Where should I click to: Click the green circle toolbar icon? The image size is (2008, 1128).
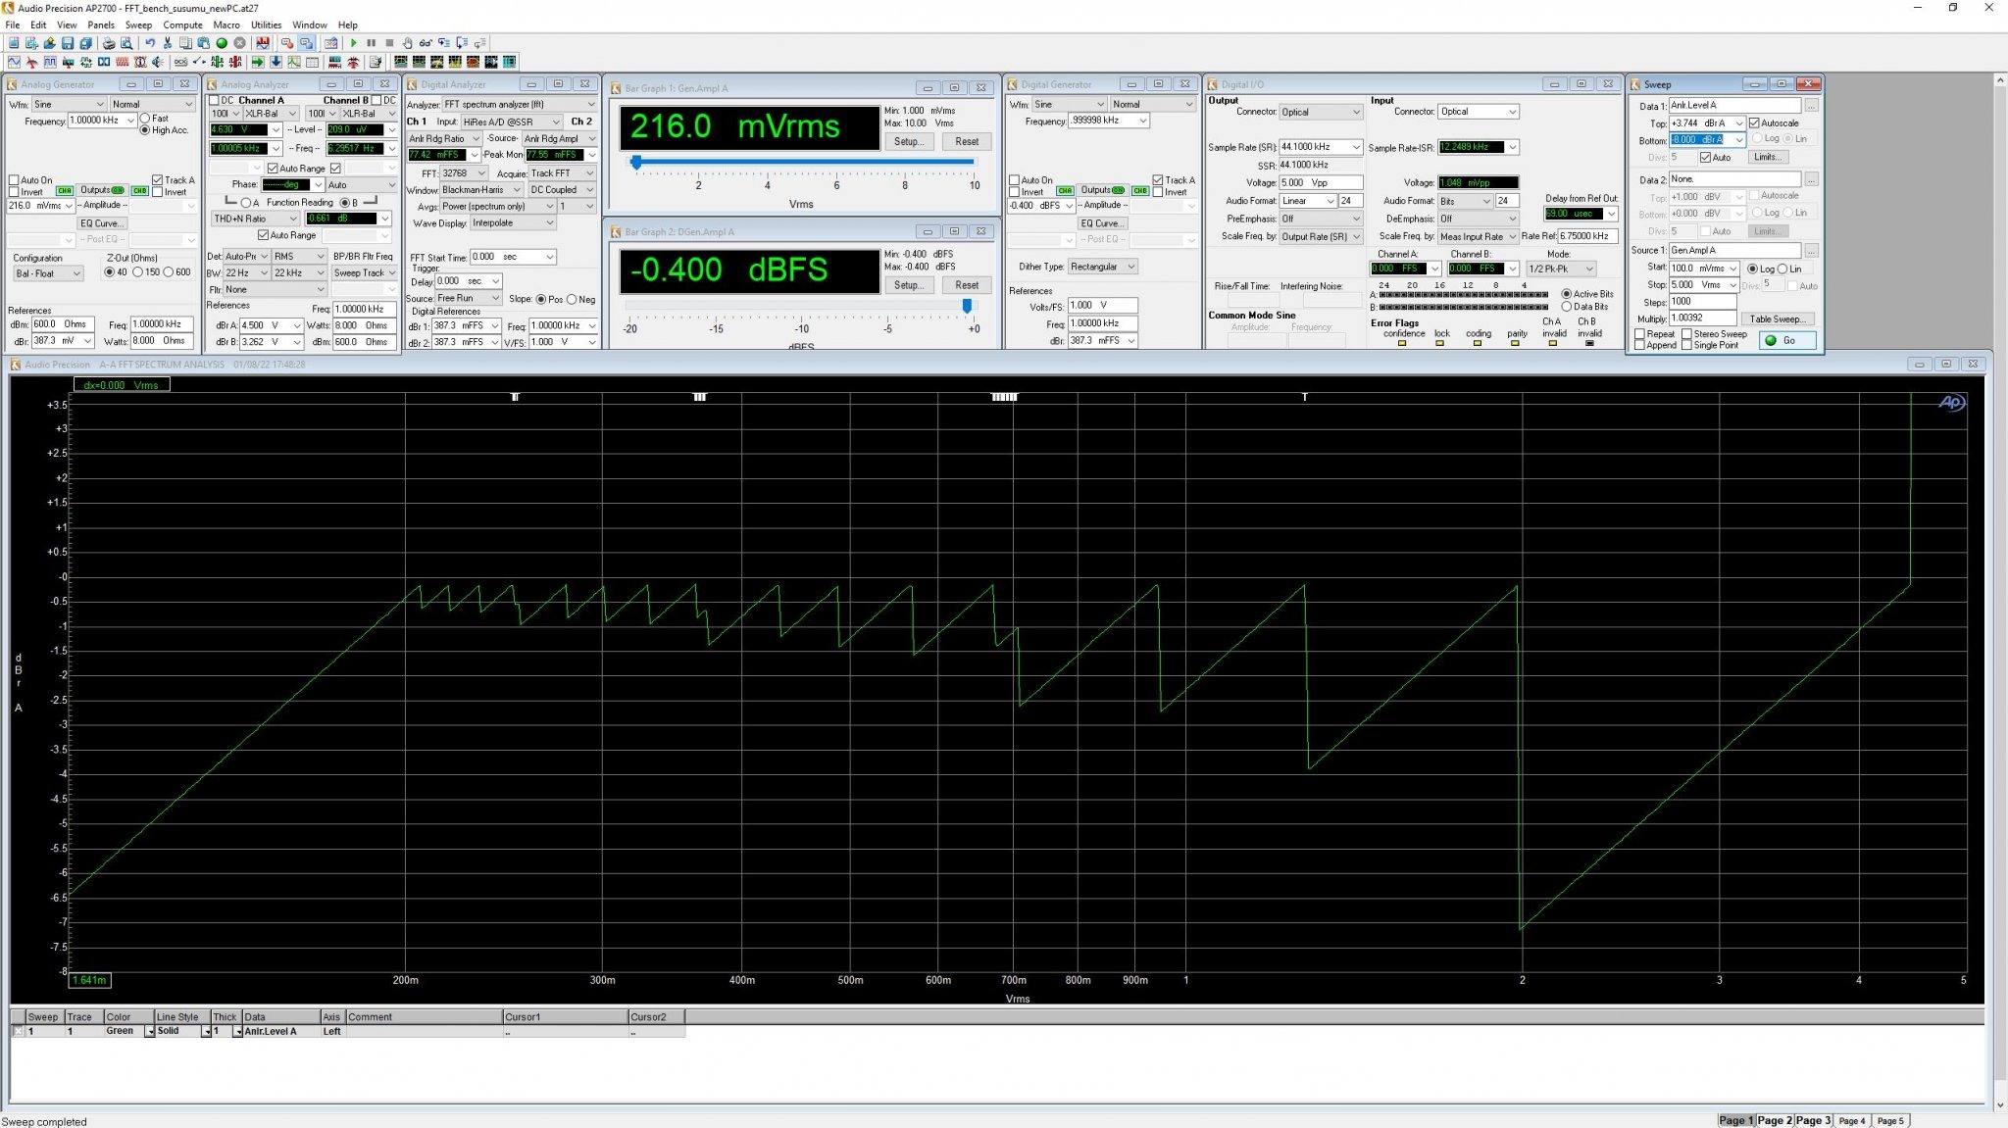pyautogui.click(x=222, y=43)
